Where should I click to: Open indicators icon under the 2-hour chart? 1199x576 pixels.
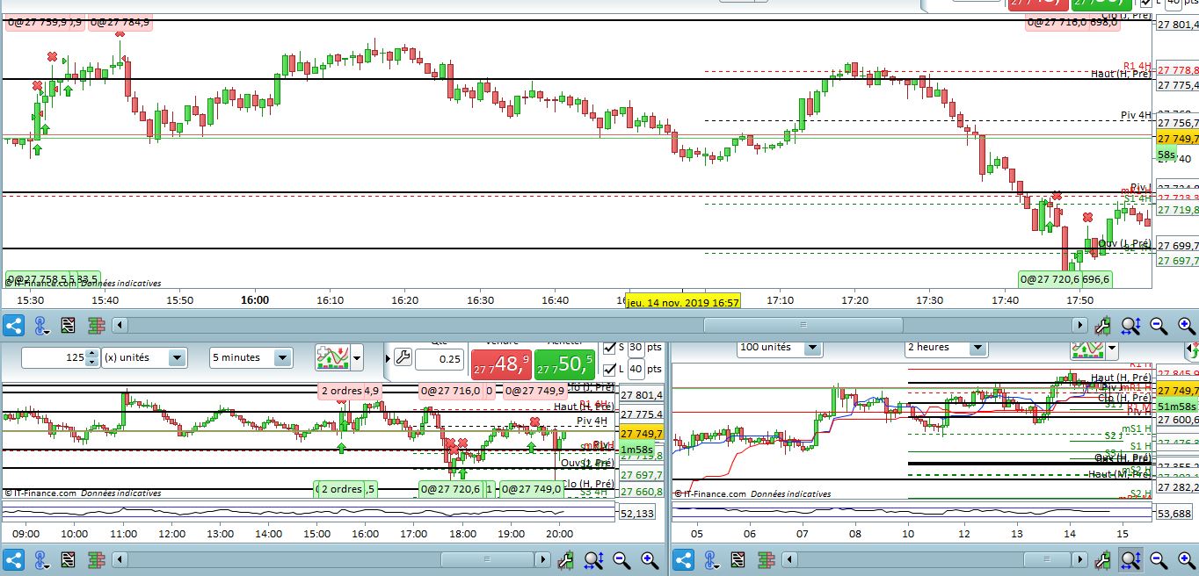766,559
